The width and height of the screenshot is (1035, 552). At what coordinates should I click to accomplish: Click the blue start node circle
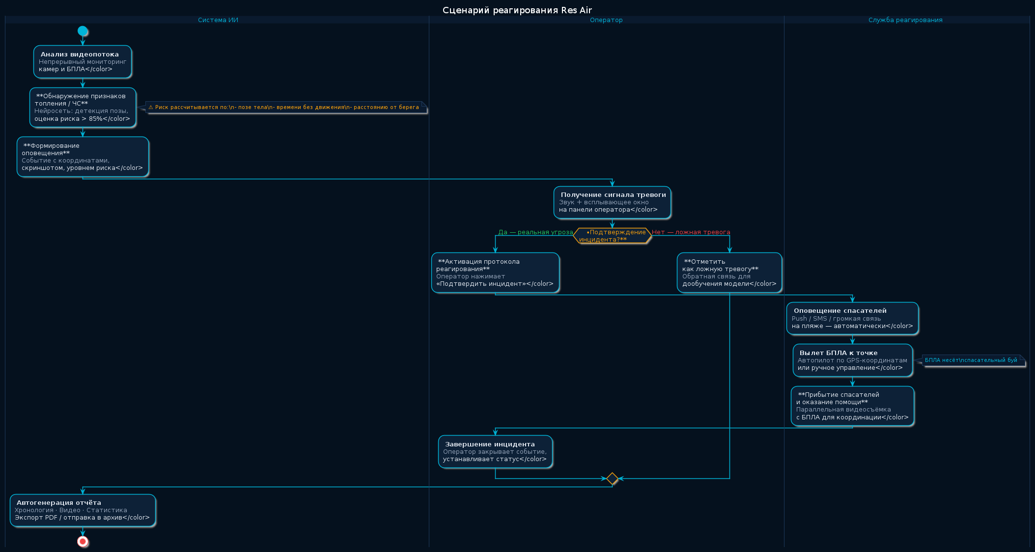point(83,31)
